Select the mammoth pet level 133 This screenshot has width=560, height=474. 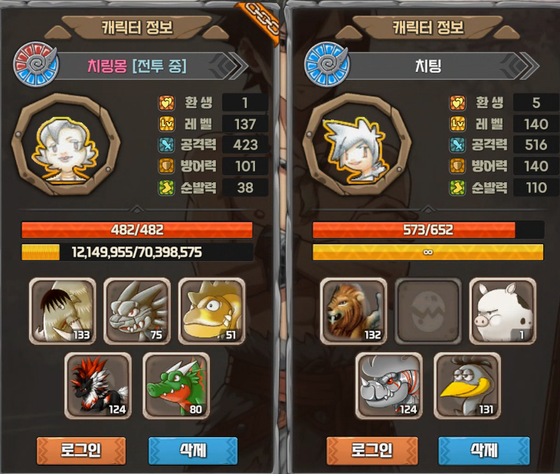(x=63, y=311)
